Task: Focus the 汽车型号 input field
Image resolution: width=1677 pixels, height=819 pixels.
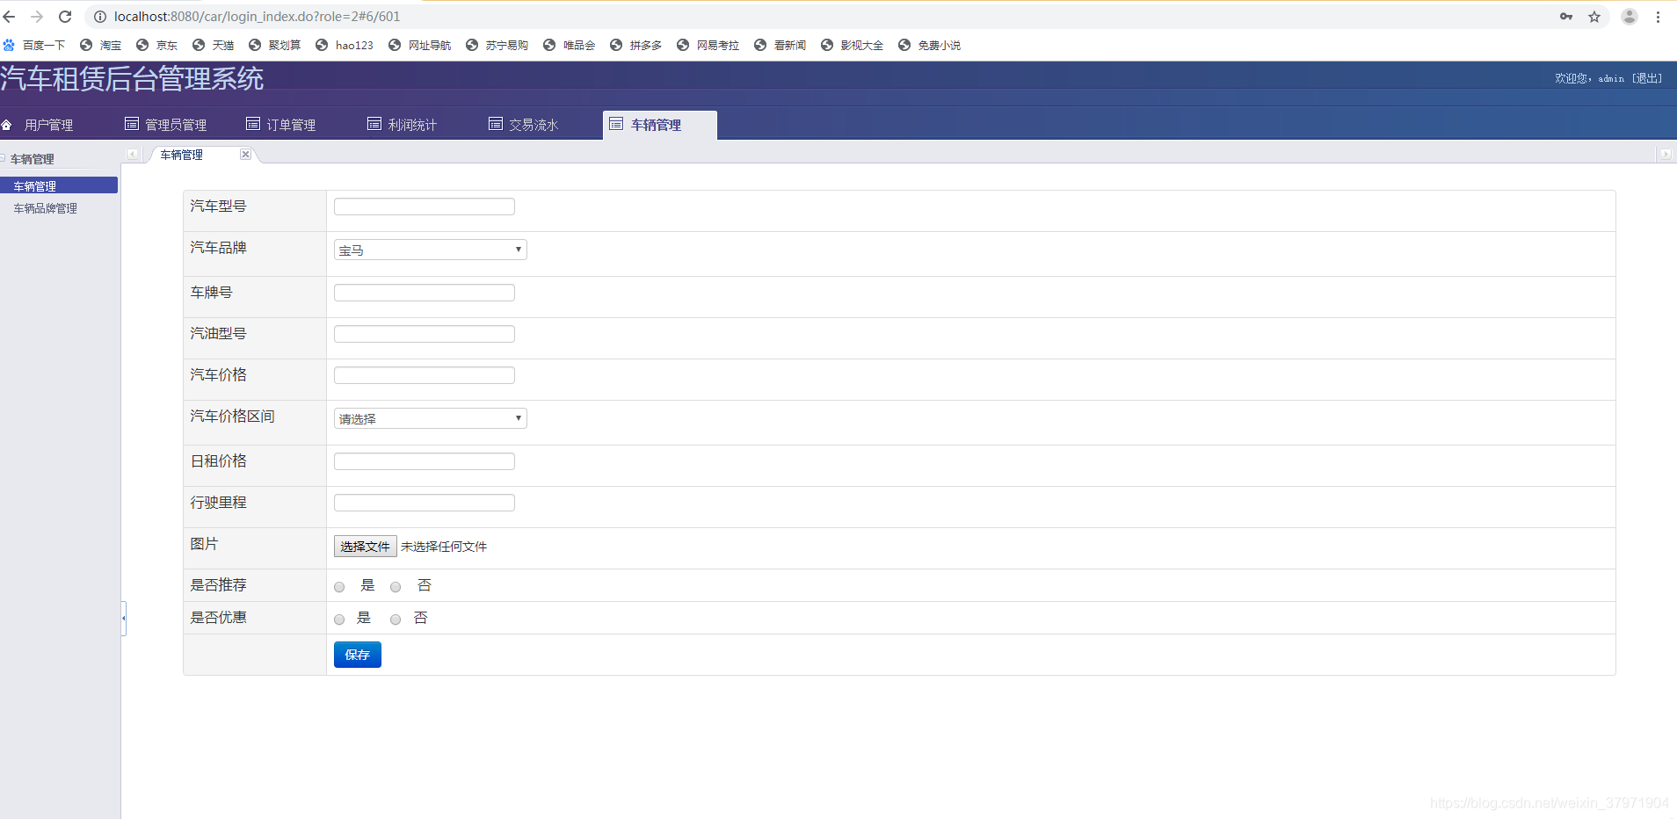Action: 425,207
